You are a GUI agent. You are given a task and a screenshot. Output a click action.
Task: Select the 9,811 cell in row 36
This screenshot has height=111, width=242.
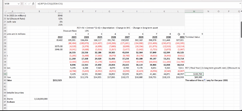178,68
